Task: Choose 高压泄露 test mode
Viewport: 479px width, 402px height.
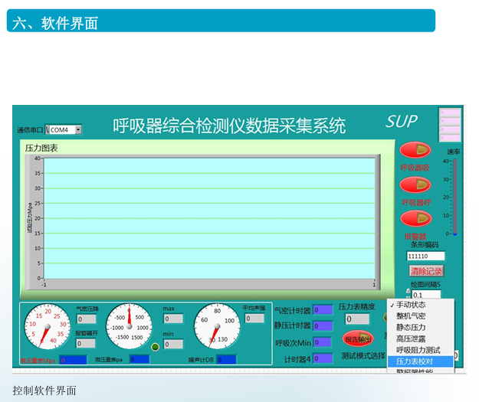Action: (x=411, y=338)
